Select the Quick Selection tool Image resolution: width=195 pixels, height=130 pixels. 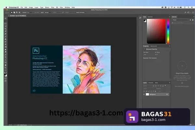coord(5,26)
